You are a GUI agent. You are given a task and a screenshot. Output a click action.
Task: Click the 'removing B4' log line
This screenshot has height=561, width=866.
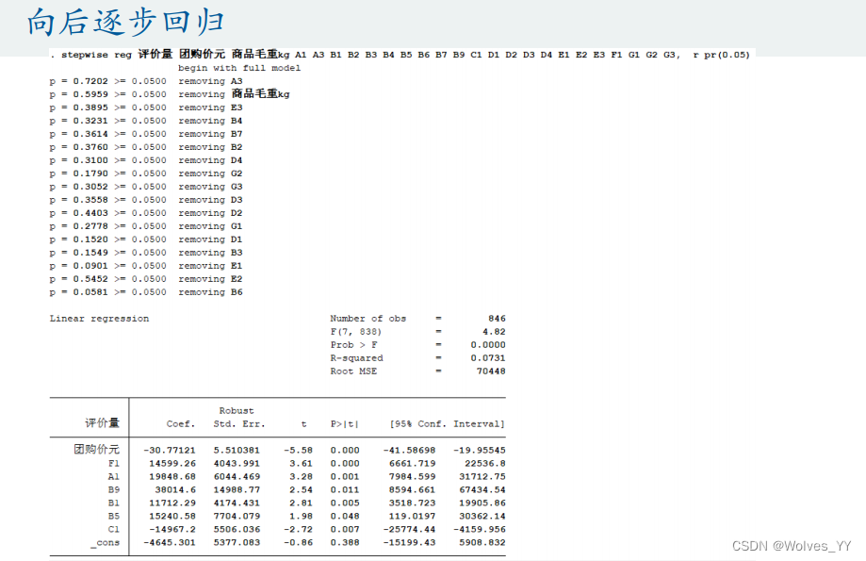[146, 121]
